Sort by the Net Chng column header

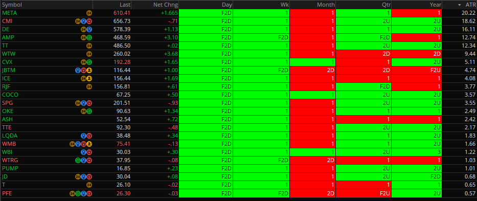(x=155, y=5)
